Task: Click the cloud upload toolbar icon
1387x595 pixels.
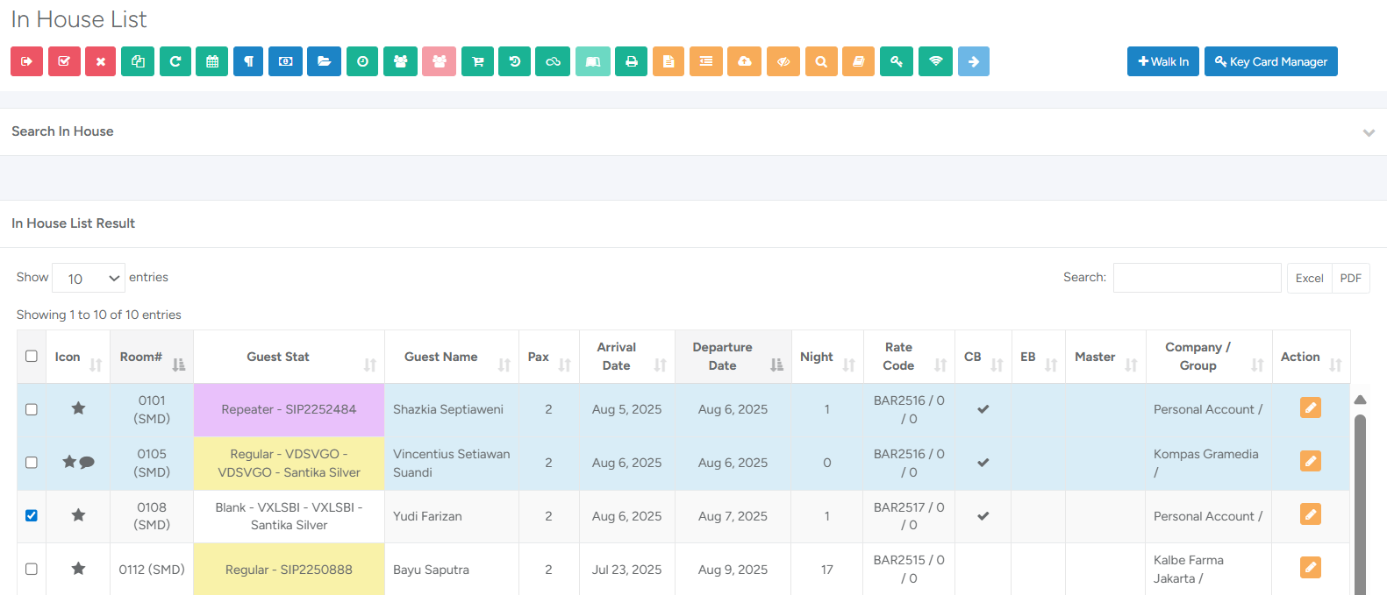Action: (x=744, y=61)
